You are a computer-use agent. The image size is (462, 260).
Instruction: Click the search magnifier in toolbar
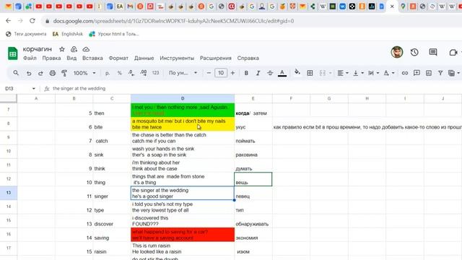(16, 73)
